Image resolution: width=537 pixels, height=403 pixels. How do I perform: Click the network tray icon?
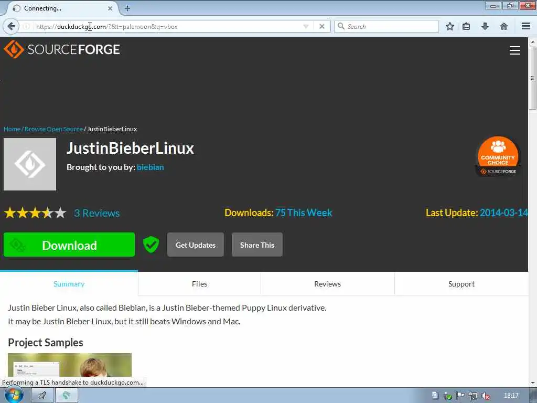[x=473, y=396]
